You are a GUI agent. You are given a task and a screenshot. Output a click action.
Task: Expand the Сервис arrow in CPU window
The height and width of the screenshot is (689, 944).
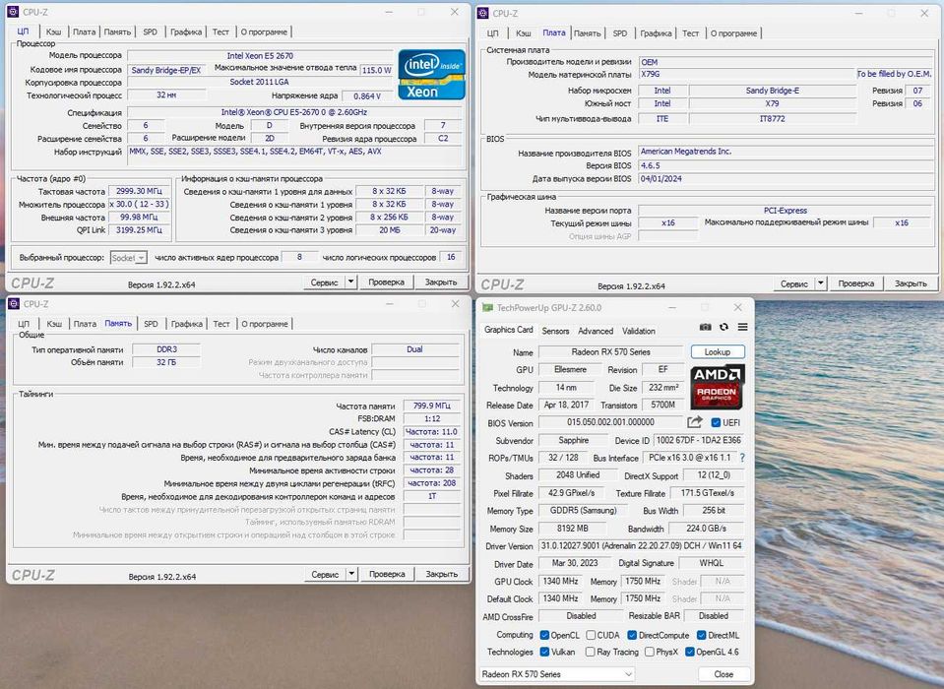(x=351, y=282)
